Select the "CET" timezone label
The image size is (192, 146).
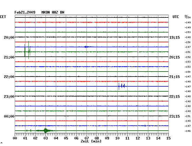pos(3,17)
